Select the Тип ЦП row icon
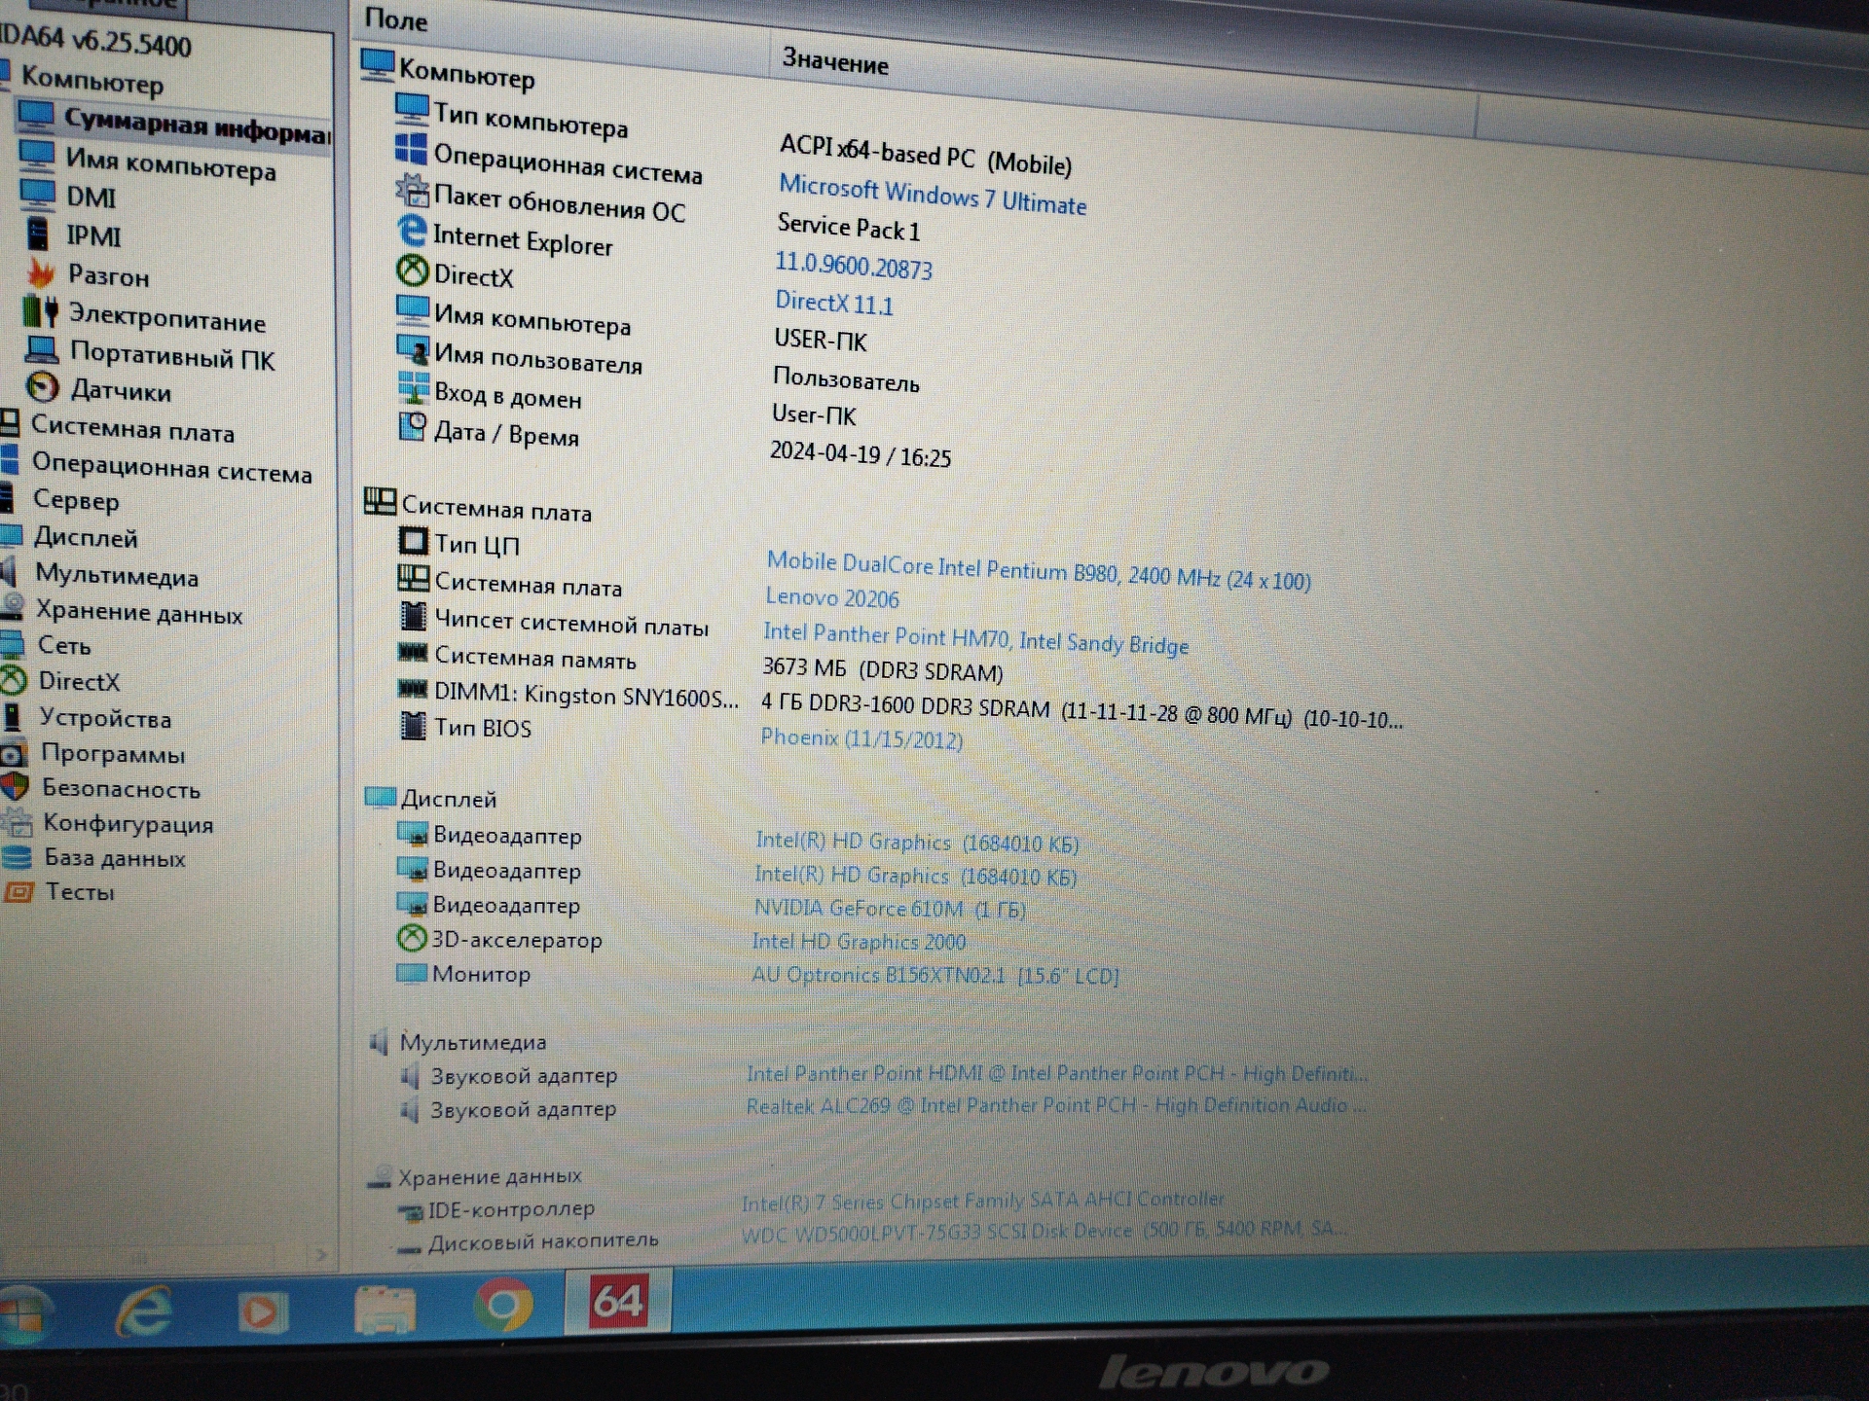 (x=414, y=540)
